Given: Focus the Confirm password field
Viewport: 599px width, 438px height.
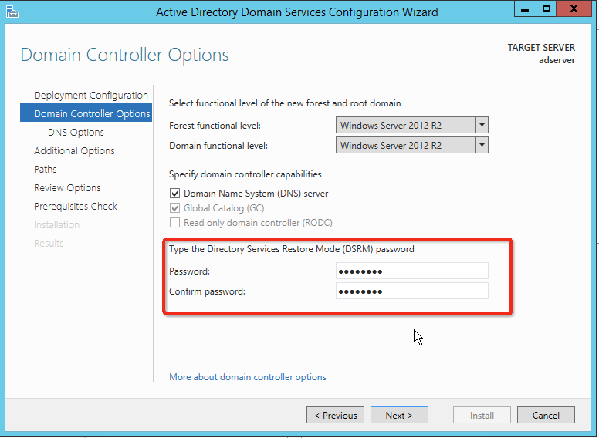Looking at the screenshot, I should click(411, 291).
